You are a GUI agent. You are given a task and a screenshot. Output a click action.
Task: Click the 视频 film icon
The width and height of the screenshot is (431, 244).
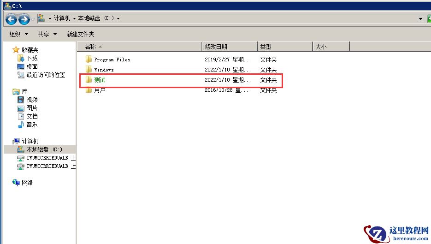[x=21, y=100]
